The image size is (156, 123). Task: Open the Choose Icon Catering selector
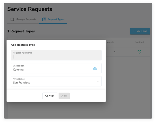tap(56, 68)
